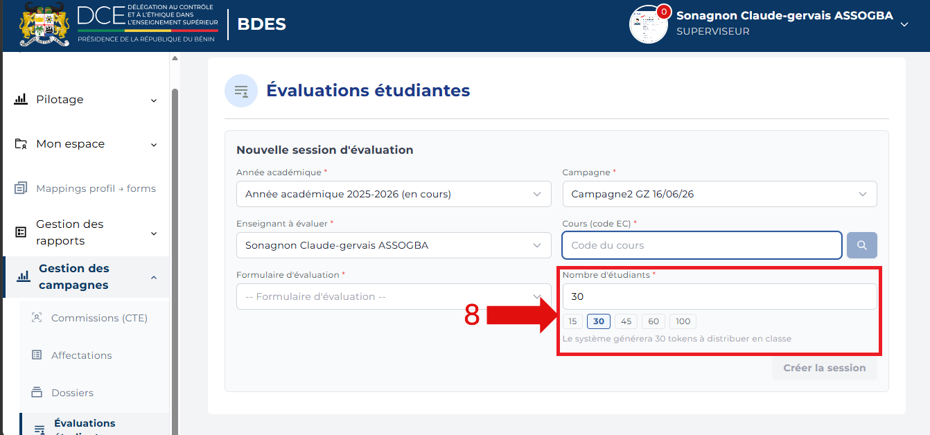Click the SUPERVISEUR role label
The width and height of the screenshot is (930, 435).
click(x=713, y=32)
